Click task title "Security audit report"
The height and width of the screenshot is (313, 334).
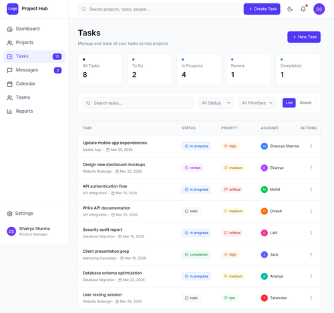point(102,230)
